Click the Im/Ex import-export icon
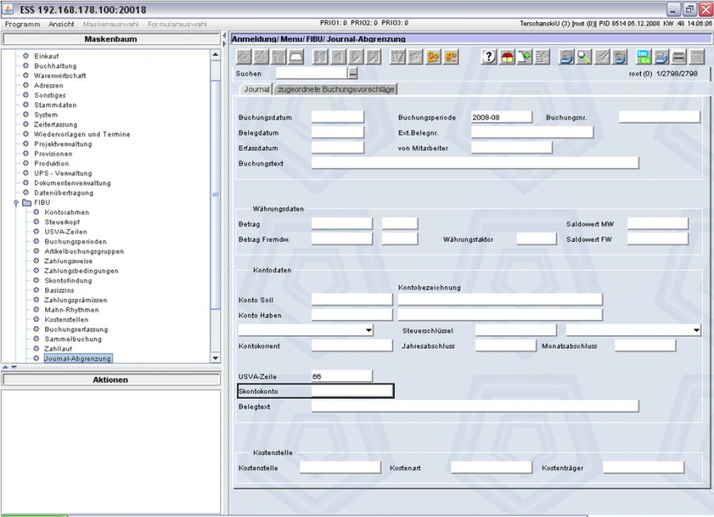The height and width of the screenshot is (517, 714). click(x=643, y=57)
